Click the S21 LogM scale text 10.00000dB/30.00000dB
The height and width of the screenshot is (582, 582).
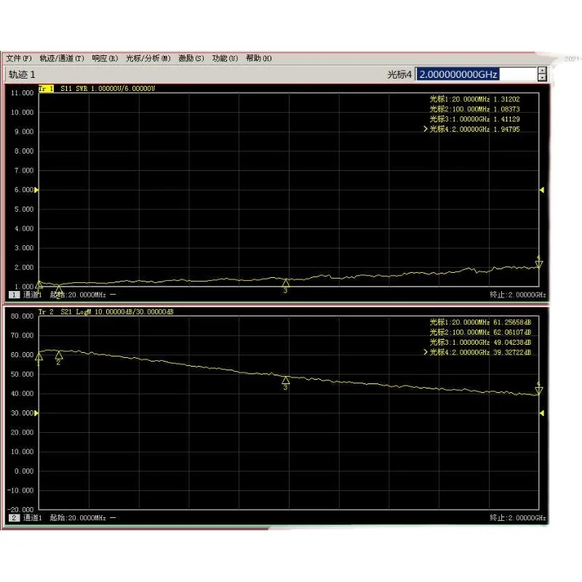[134, 312]
